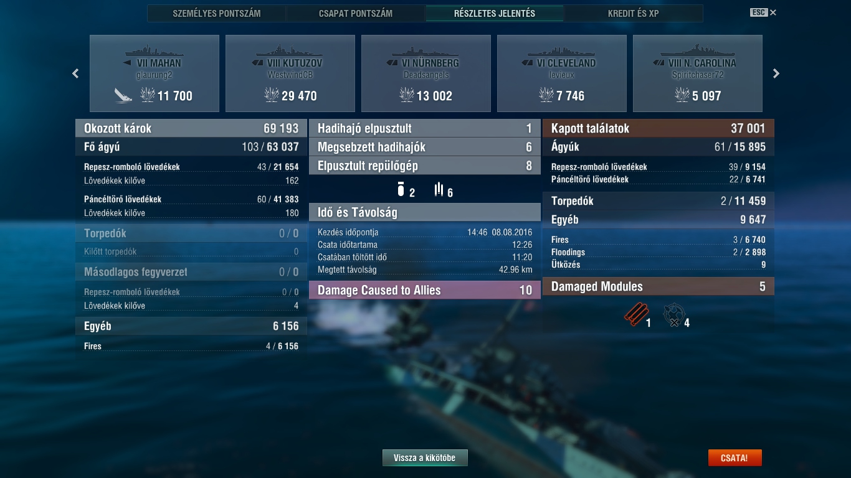Open the Kredit és XP tab
Viewport: 851px width, 478px height.
634,13
